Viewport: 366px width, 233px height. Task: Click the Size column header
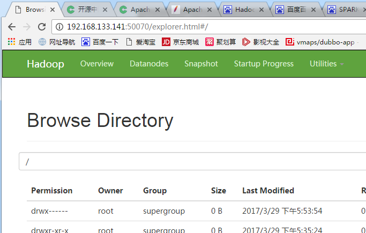pyautogui.click(x=219, y=191)
